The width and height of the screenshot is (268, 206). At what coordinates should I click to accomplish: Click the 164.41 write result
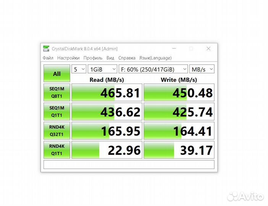click(179, 131)
